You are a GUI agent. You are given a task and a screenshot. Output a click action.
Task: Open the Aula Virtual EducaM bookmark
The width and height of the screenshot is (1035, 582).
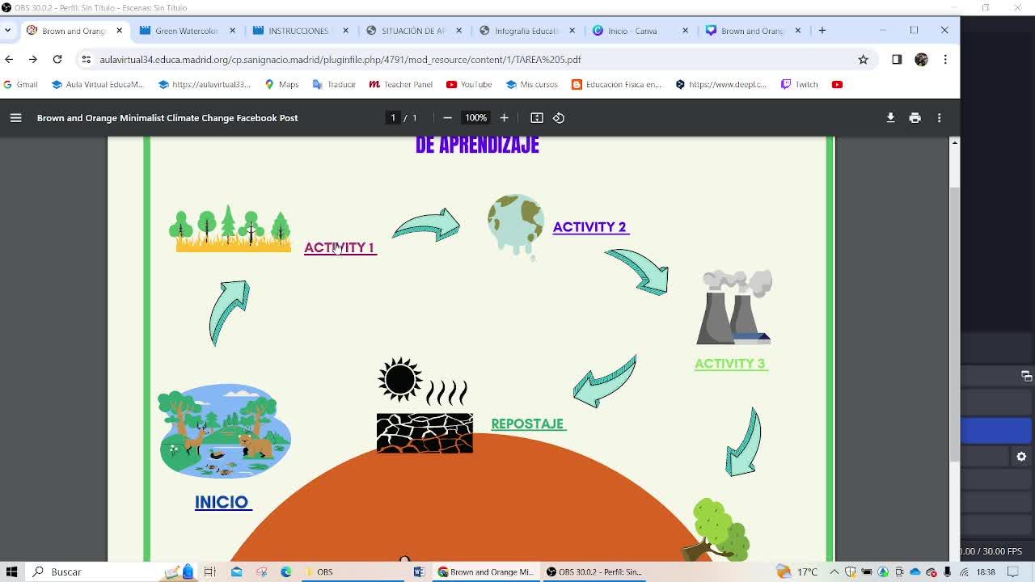(97, 84)
